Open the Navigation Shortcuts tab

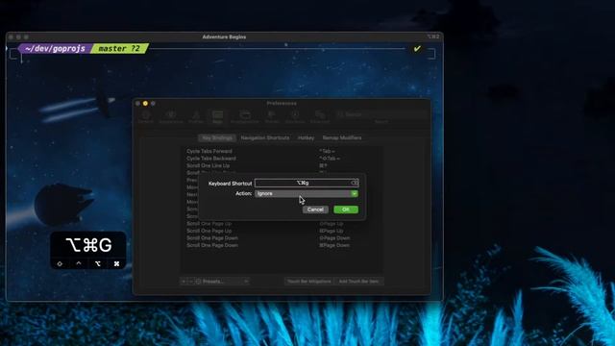tap(265, 137)
